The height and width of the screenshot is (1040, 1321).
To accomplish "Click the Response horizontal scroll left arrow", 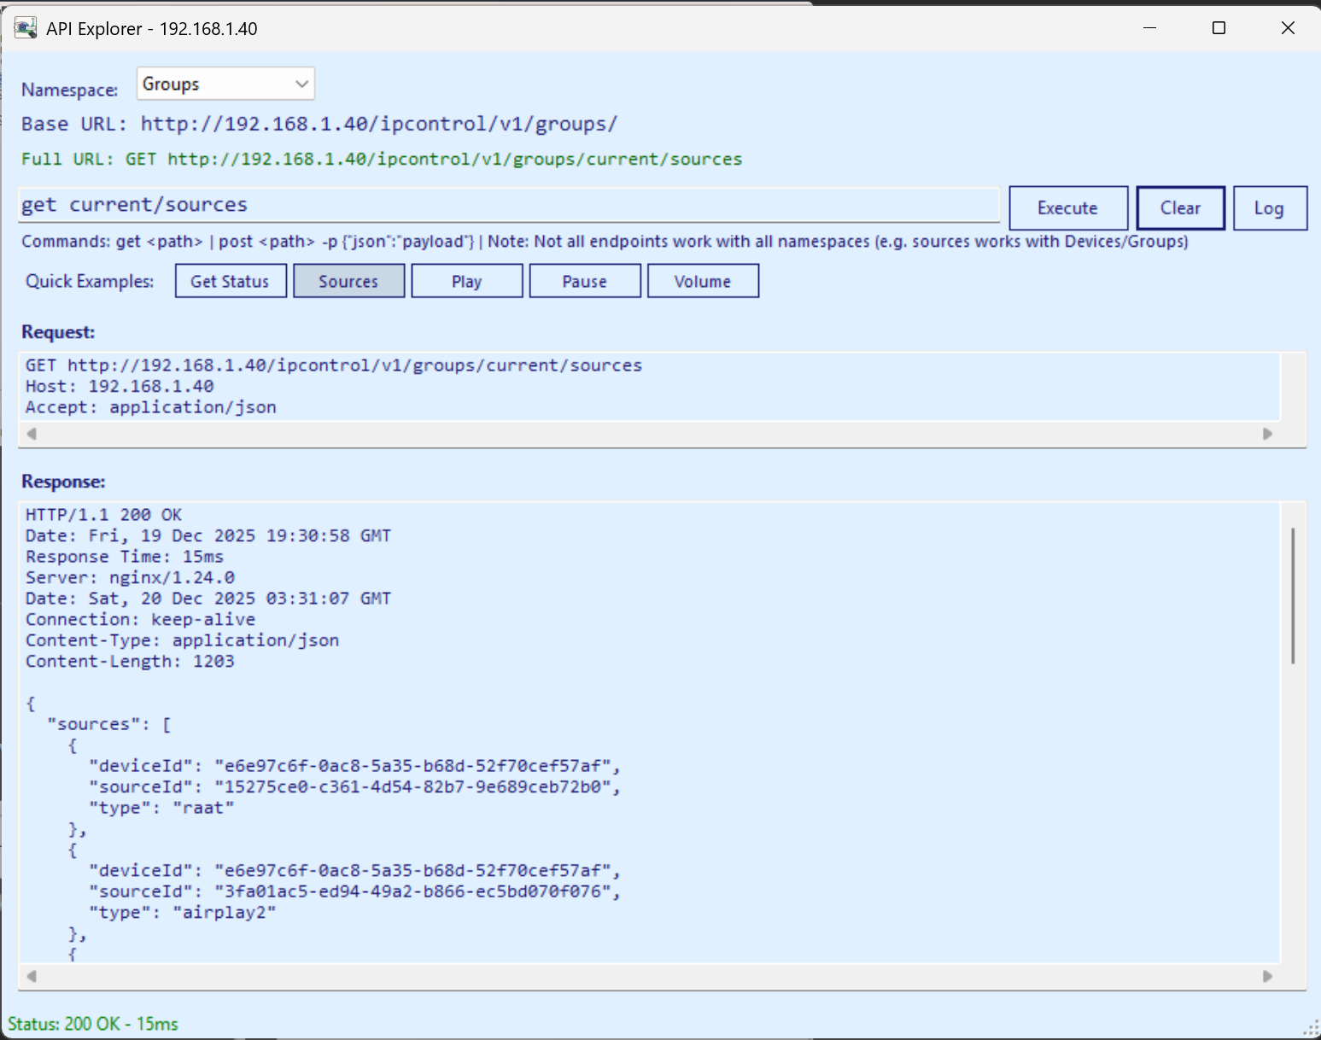I will 31,976.
